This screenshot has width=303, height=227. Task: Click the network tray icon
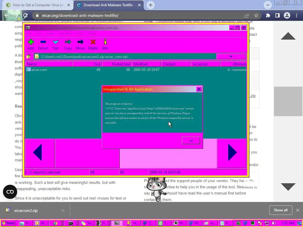(267, 223)
